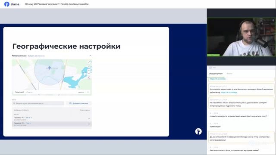Screen dimensions: 276x155
Task: Click Очистить все to clear places
Action: pyautogui.click(x=85, y=110)
